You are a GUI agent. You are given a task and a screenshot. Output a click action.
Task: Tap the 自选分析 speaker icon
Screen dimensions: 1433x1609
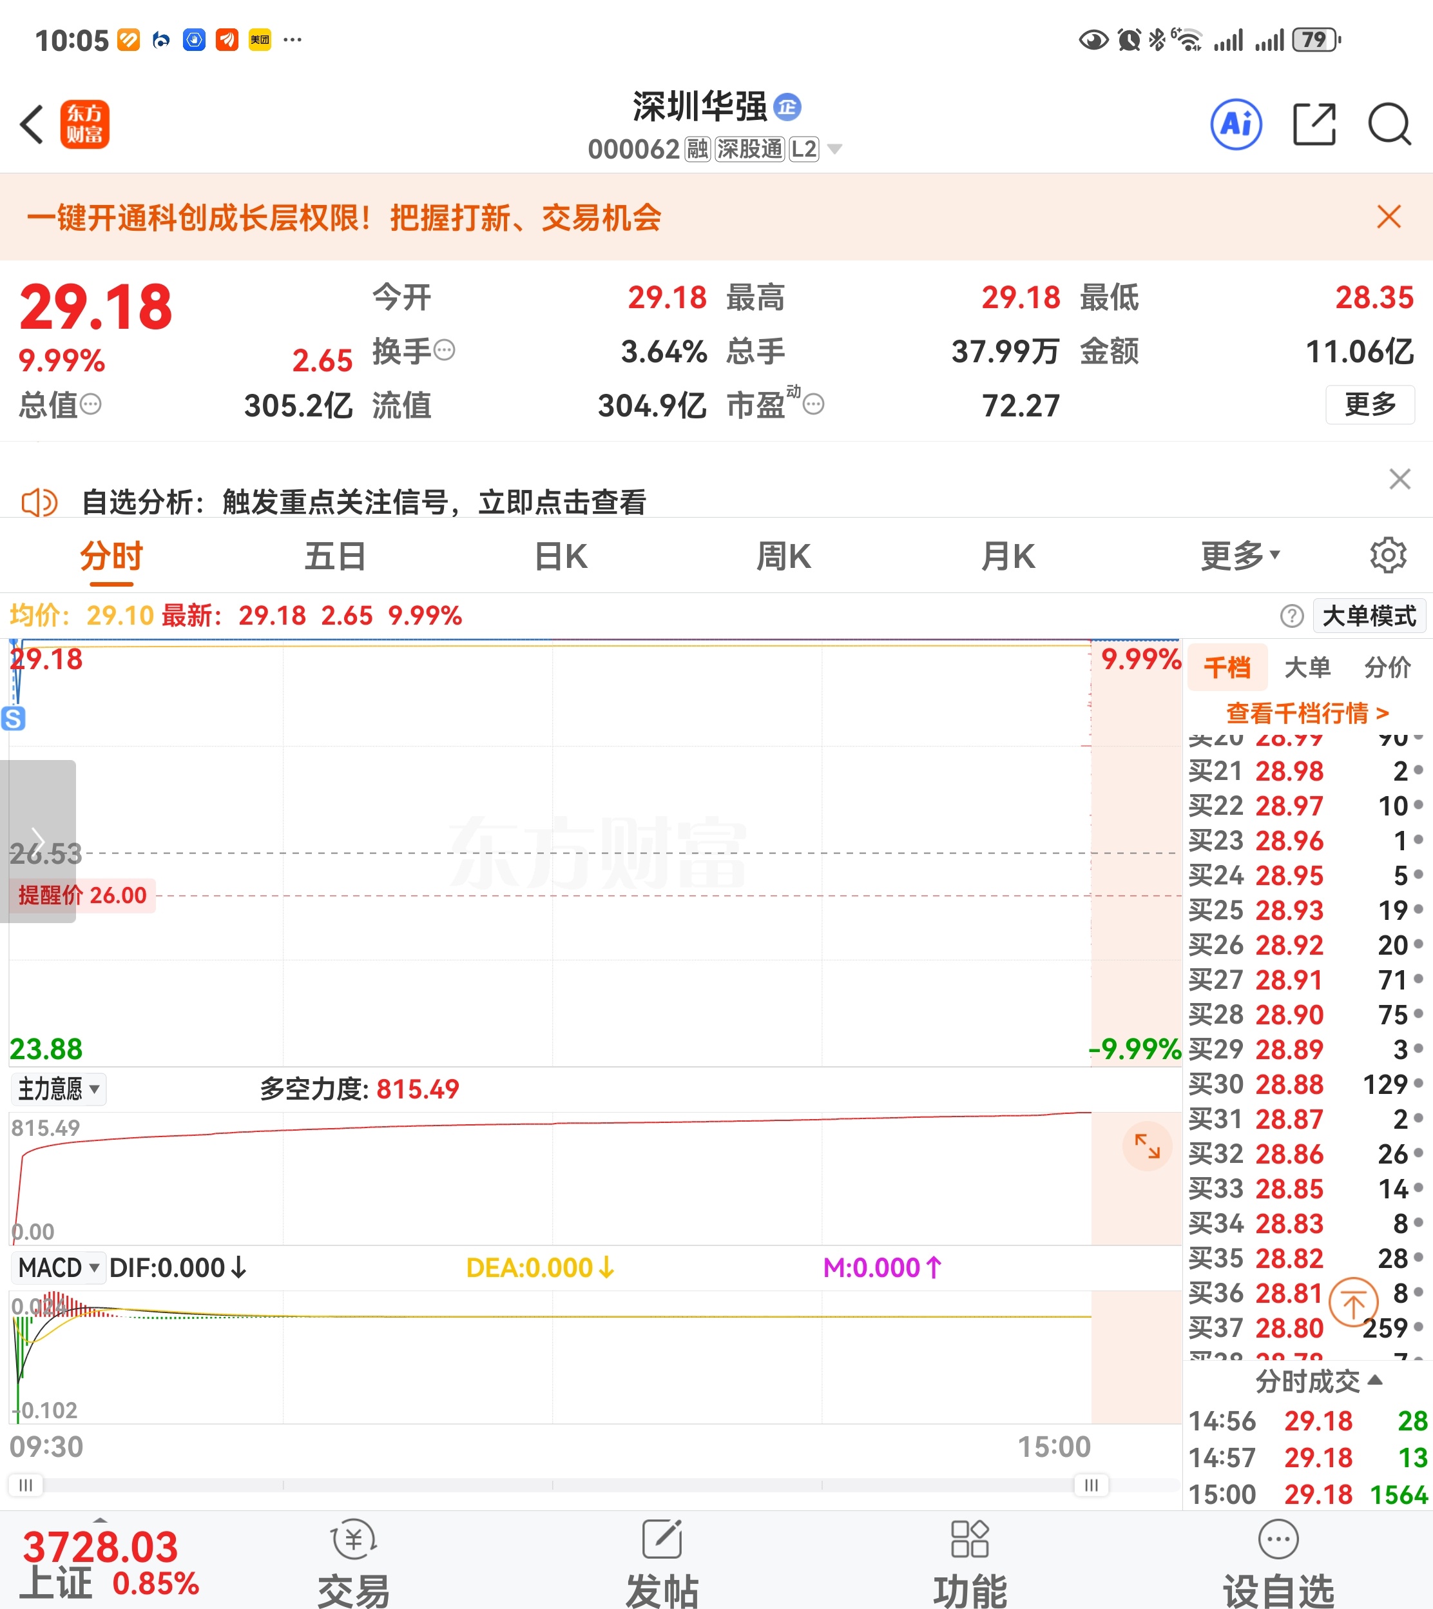click(x=39, y=502)
